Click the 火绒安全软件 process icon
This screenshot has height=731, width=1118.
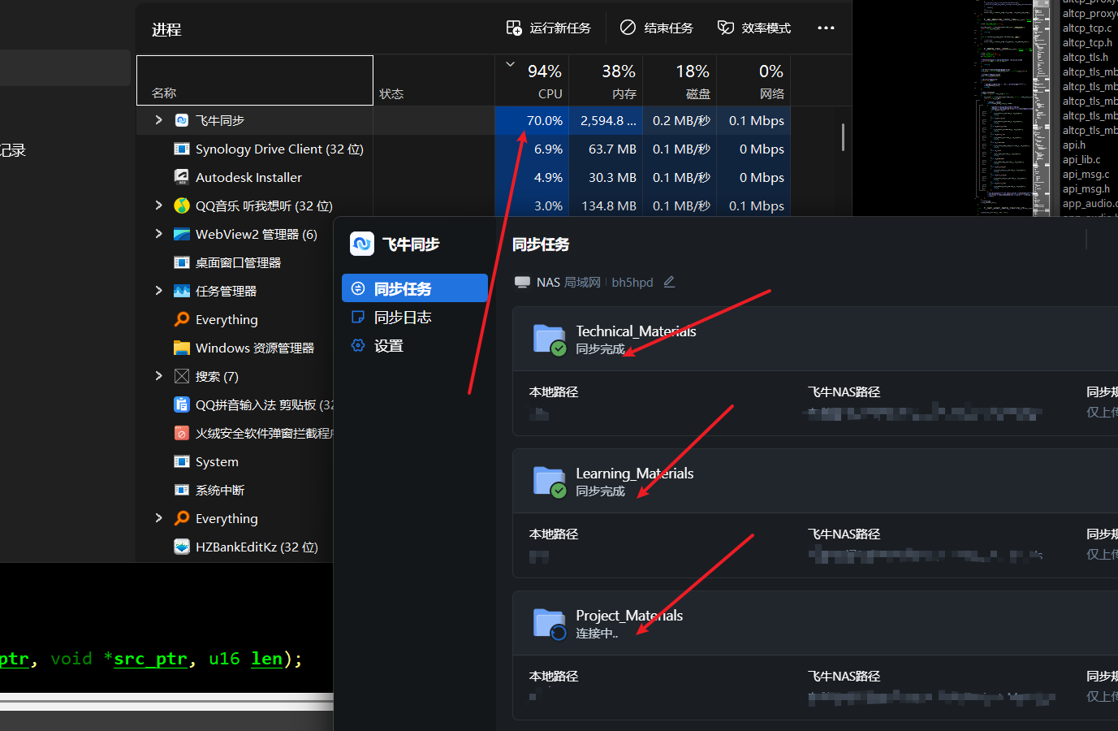[182, 433]
